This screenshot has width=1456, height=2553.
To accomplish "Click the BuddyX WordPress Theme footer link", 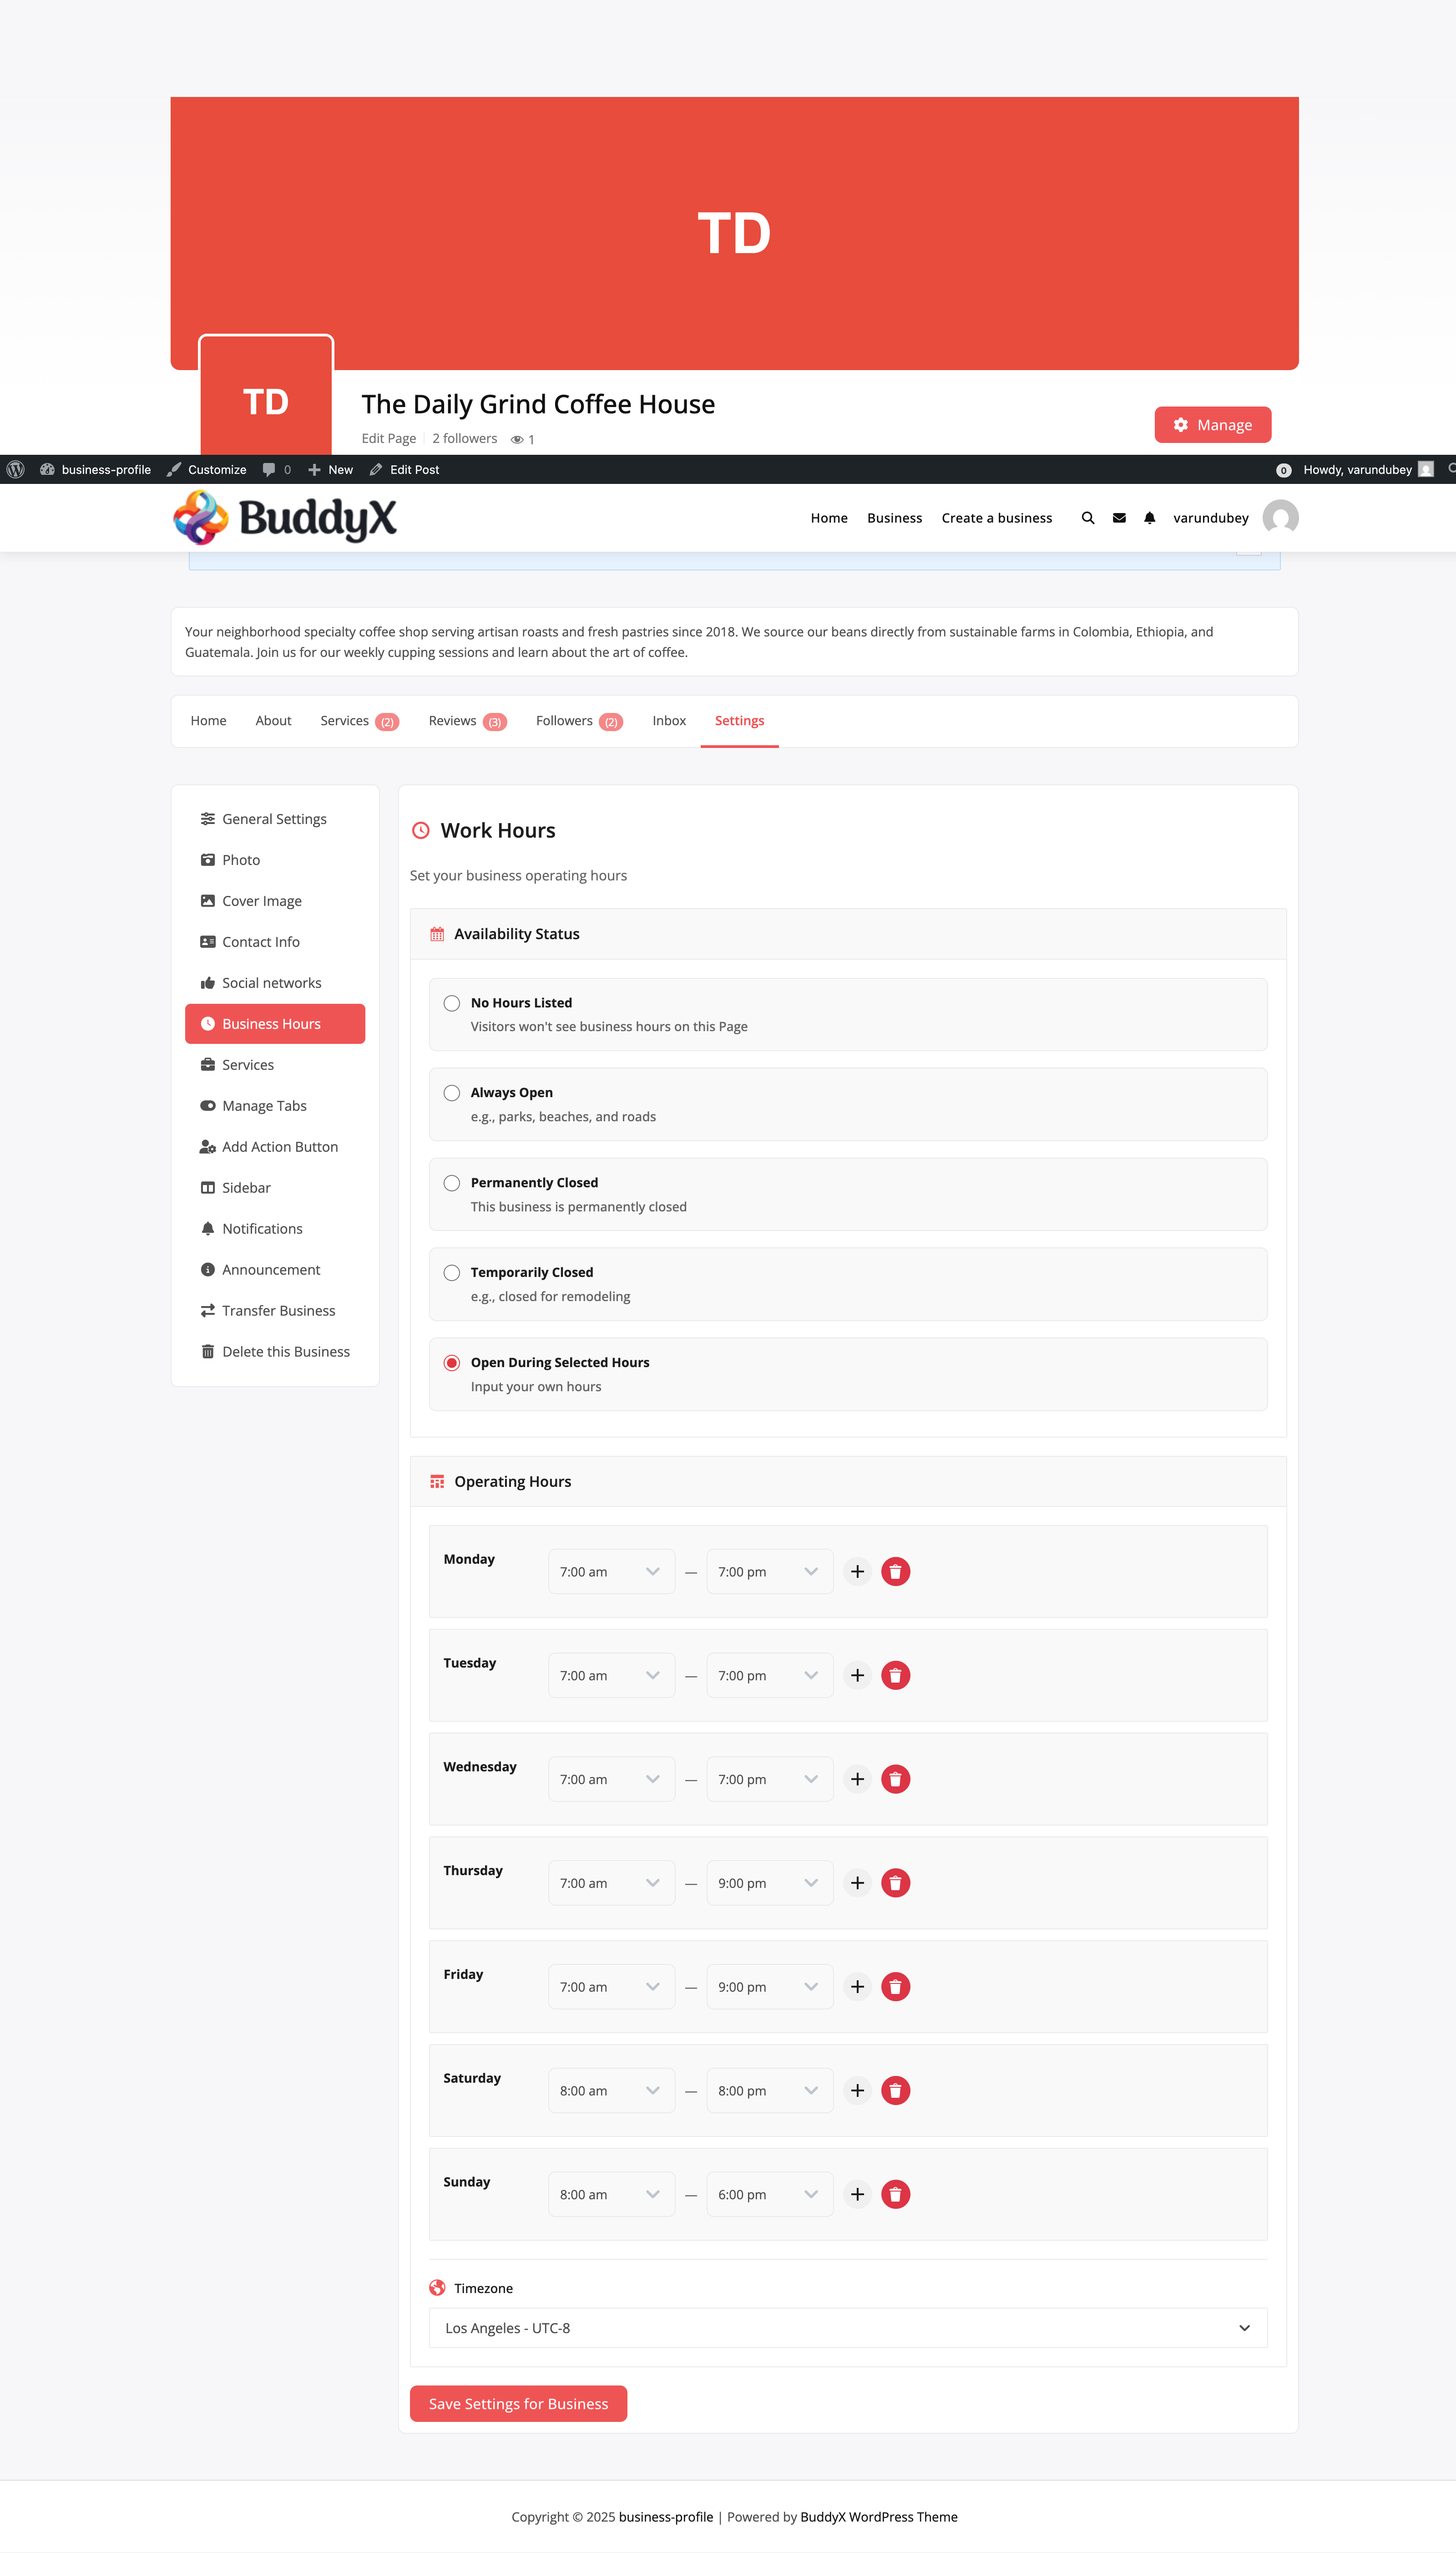I will 878,2516.
